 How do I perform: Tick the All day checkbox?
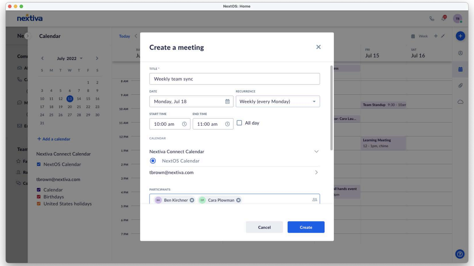[239, 123]
